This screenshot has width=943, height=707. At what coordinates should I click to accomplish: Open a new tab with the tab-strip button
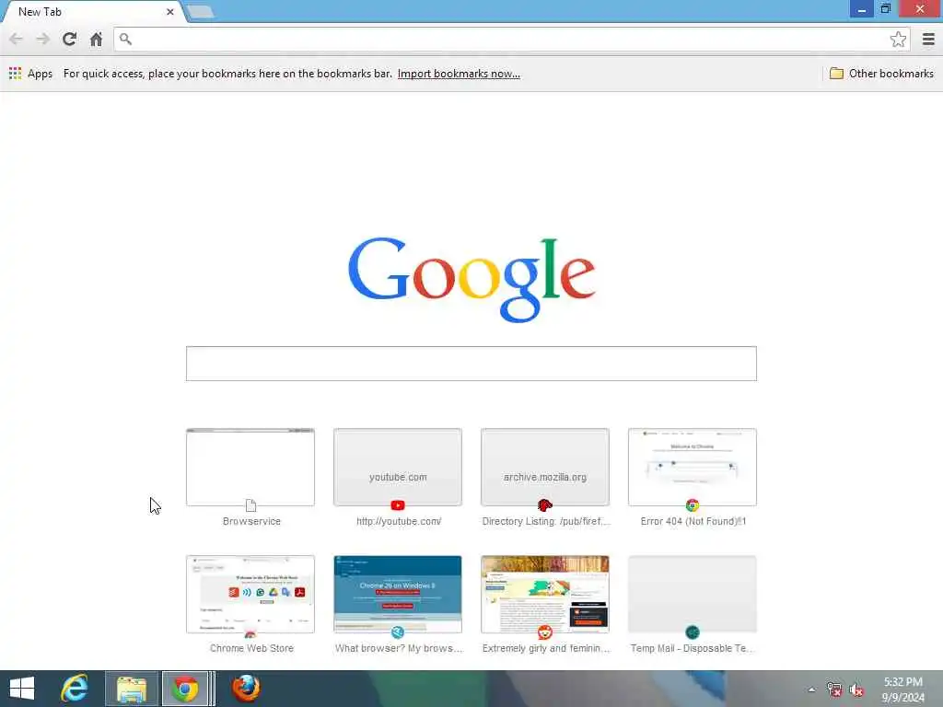pyautogui.click(x=200, y=11)
